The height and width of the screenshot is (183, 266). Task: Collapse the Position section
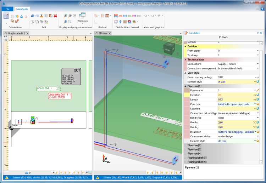point(185,46)
